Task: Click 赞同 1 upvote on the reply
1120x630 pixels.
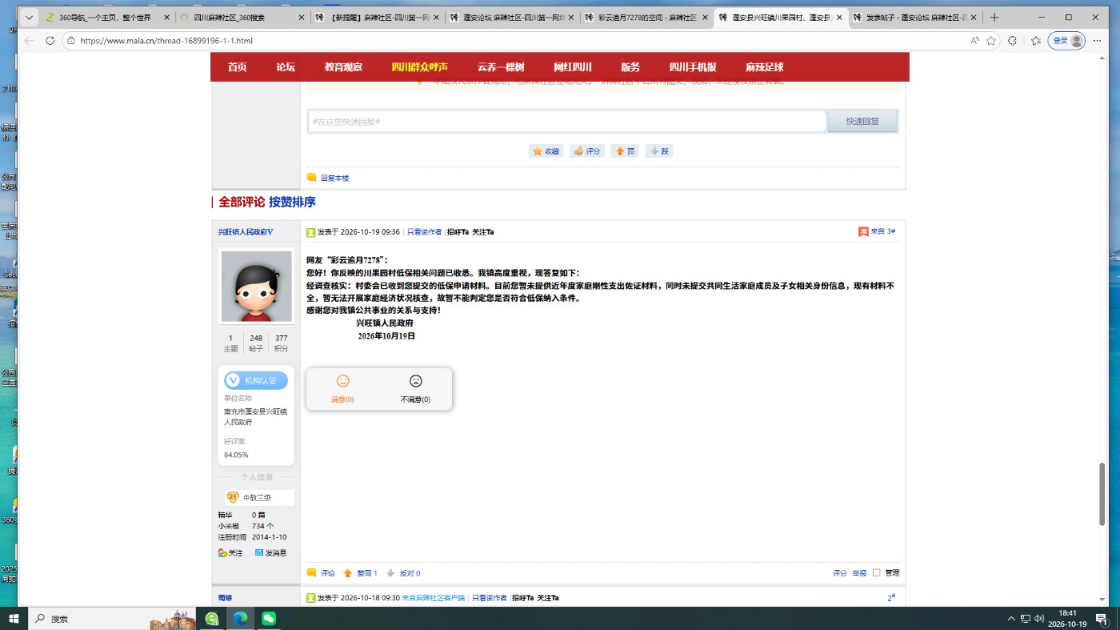Action: [360, 573]
